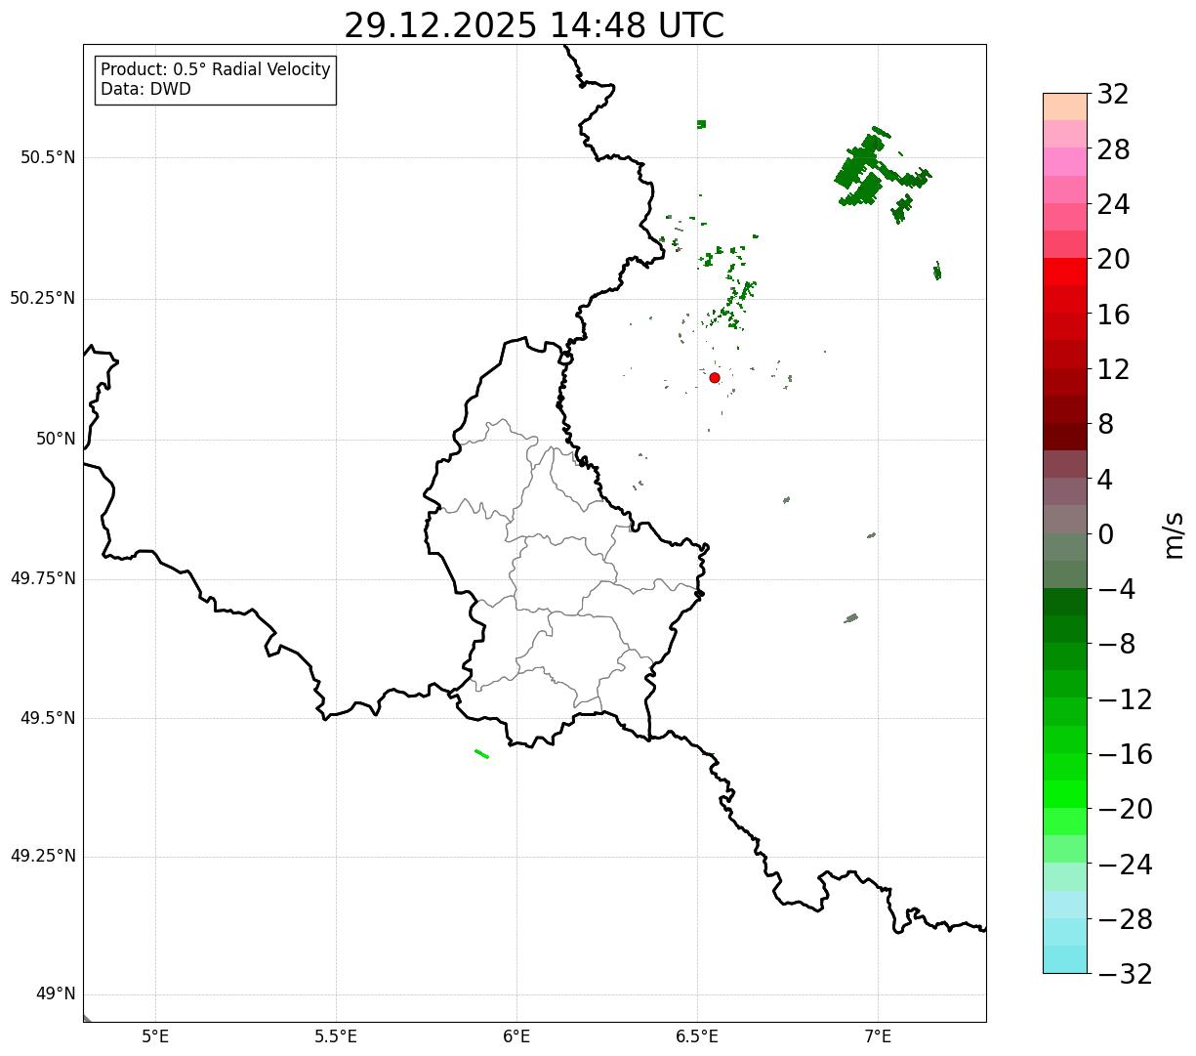Click colorbar tick label −8
The width and height of the screenshot is (1196, 1056).
tap(1115, 644)
